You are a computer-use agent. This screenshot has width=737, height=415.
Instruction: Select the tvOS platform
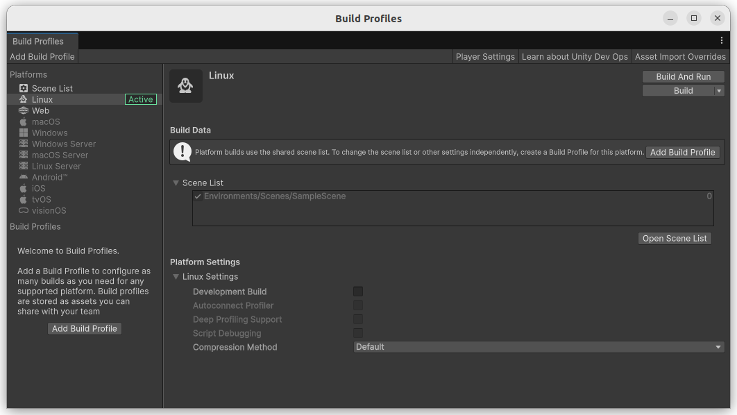click(85, 199)
